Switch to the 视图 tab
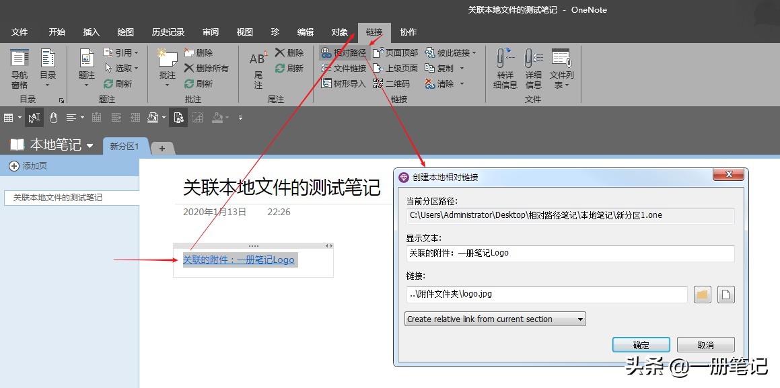780x388 pixels. (245, 32)
